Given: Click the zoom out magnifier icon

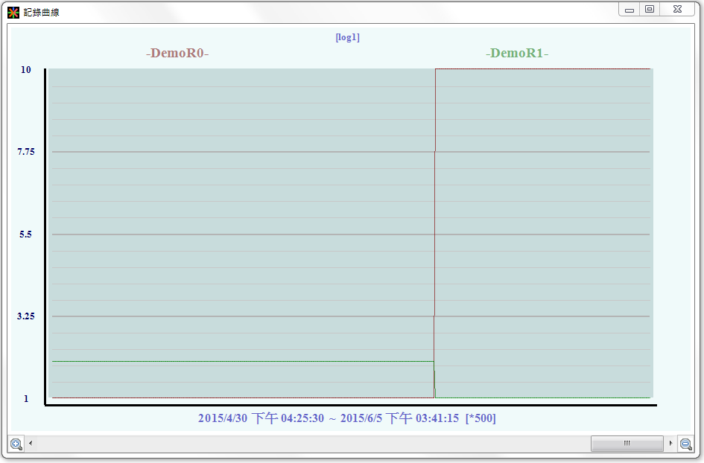Looking at the screenshot, I should pos(686,444).
